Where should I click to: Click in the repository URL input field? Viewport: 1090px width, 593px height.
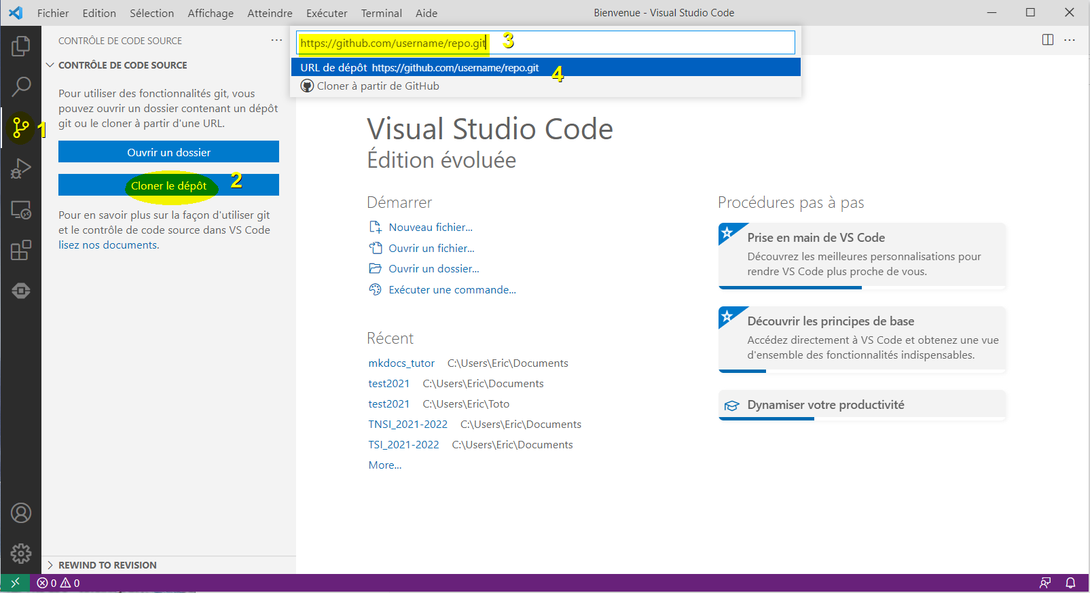(546, 43)
